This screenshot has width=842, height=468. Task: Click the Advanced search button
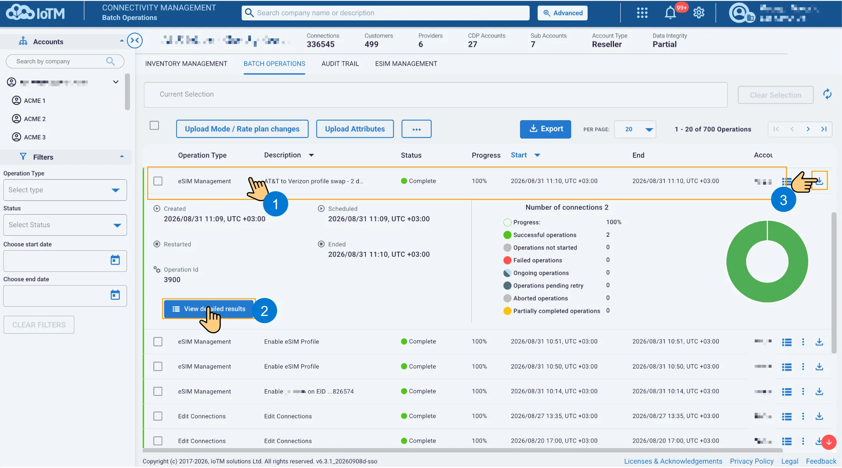tap(562, 13)
